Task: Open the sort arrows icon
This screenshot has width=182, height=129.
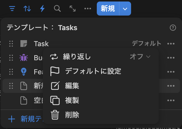Action: coord(27,9)
